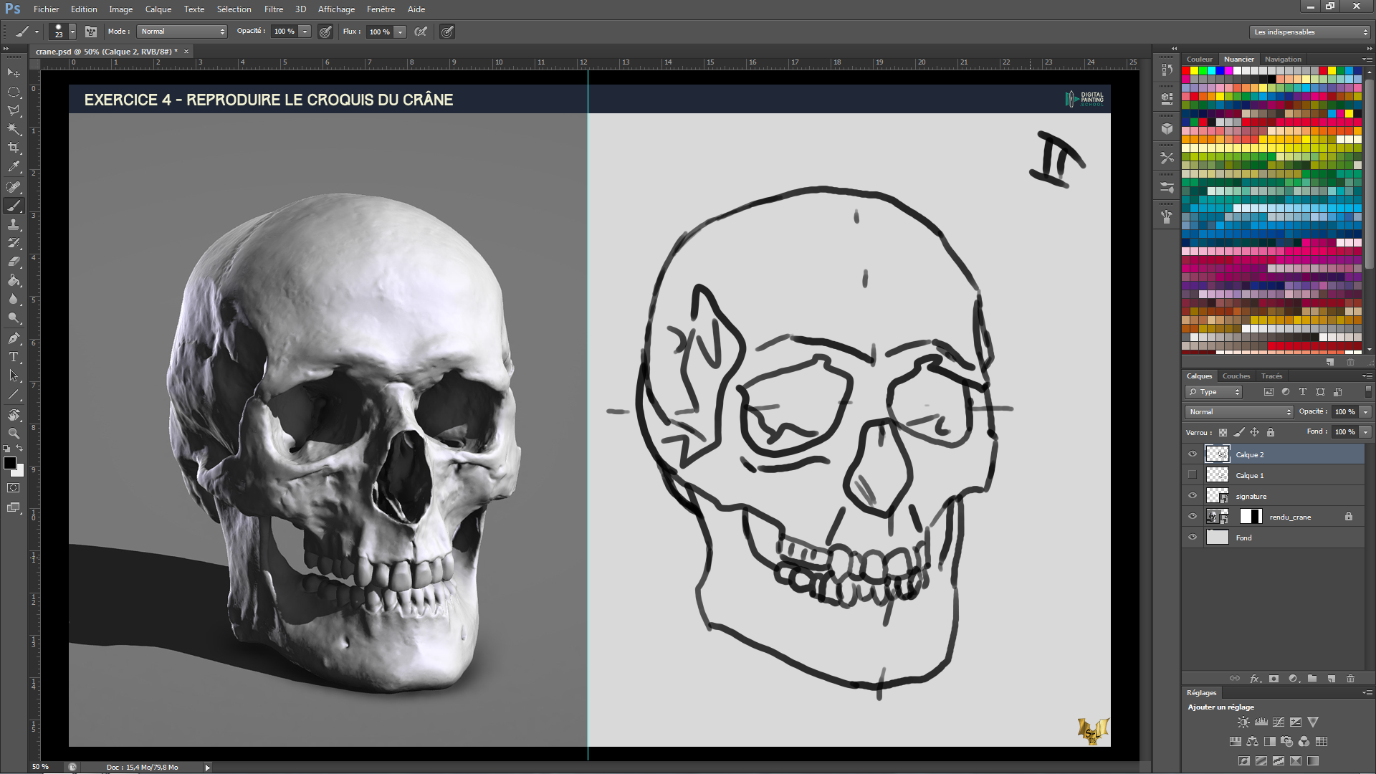The height and width of the screenshot is (774, 1376).
Task: Select the Crop tool
Action: click(14, 148)
